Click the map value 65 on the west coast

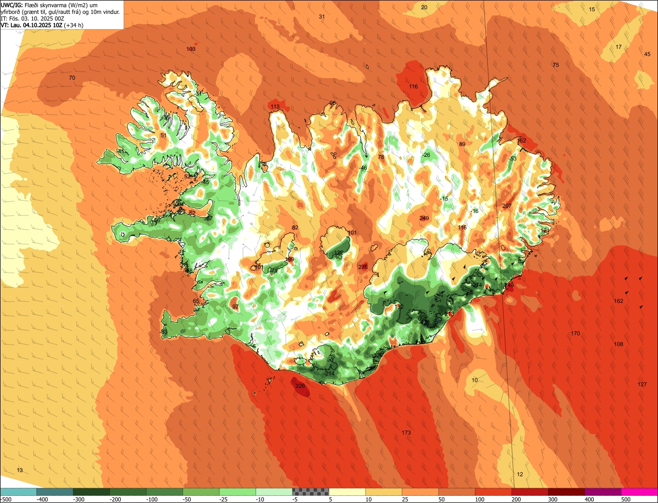[x=196, y=301]
